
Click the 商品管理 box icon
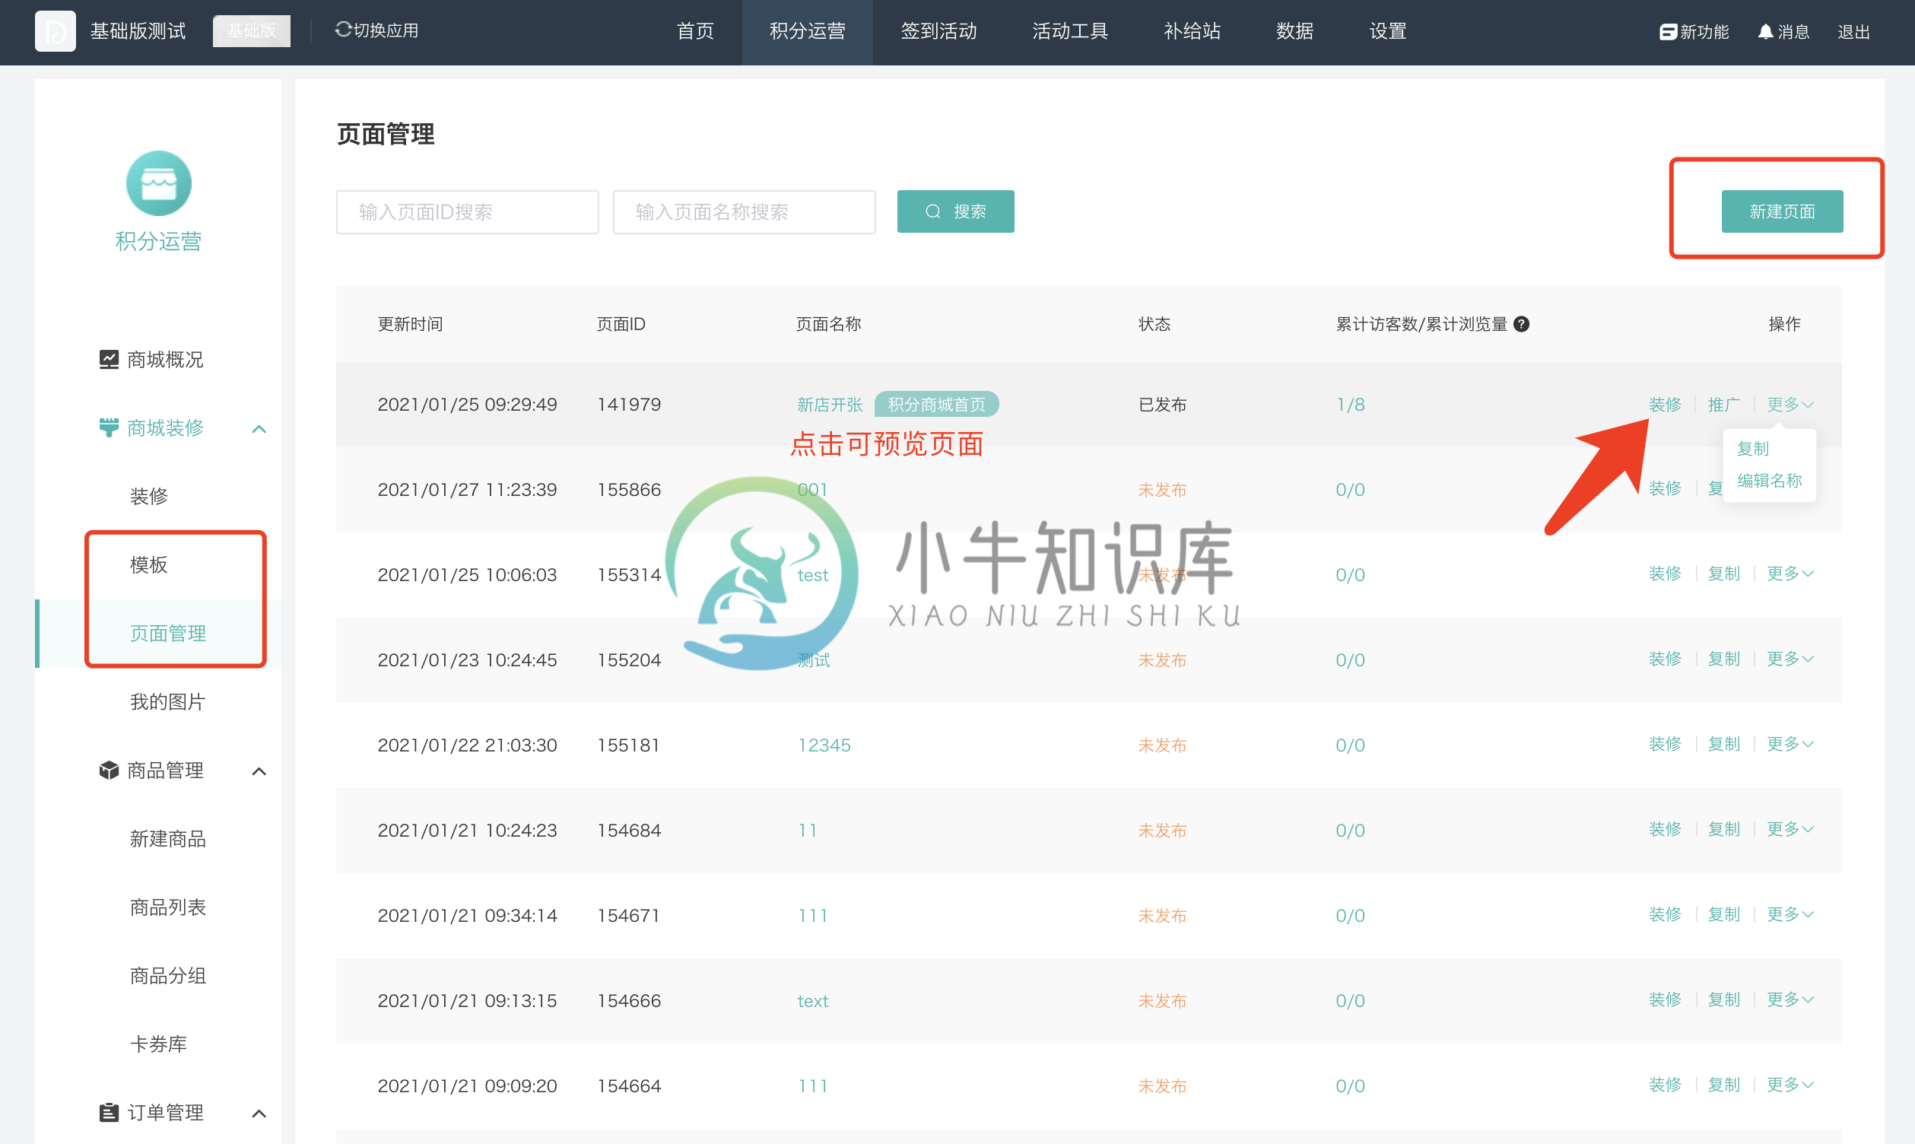[109, 770]
